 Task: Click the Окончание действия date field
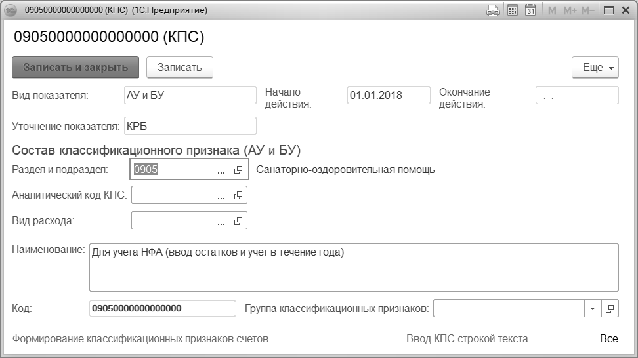pos(577,95)
